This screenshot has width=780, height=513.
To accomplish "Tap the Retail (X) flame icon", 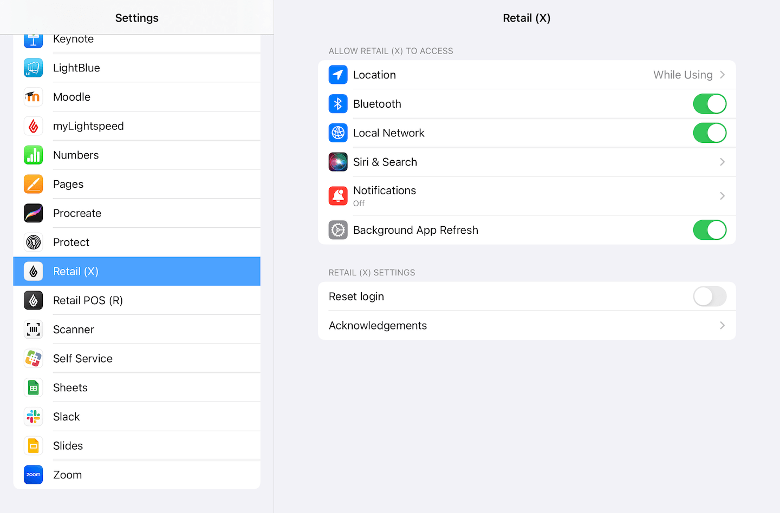I will tap(34, 271).
